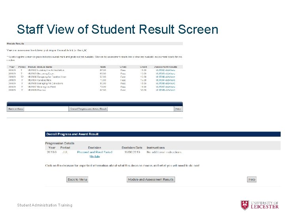
Task: Open the MU7006 click here assessment link
Action: pyautogui.click(x=165, y=77)
